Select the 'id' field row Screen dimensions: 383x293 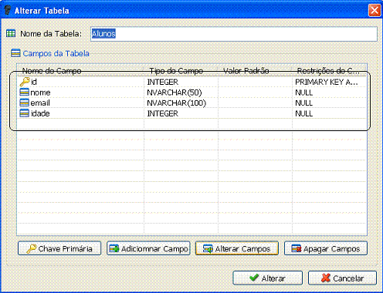pos(191,82)
